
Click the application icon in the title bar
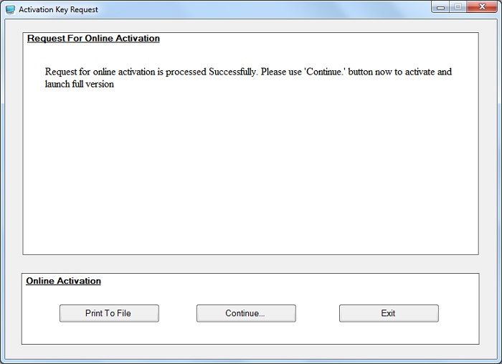pyautogui.click(x=10, y=10)
